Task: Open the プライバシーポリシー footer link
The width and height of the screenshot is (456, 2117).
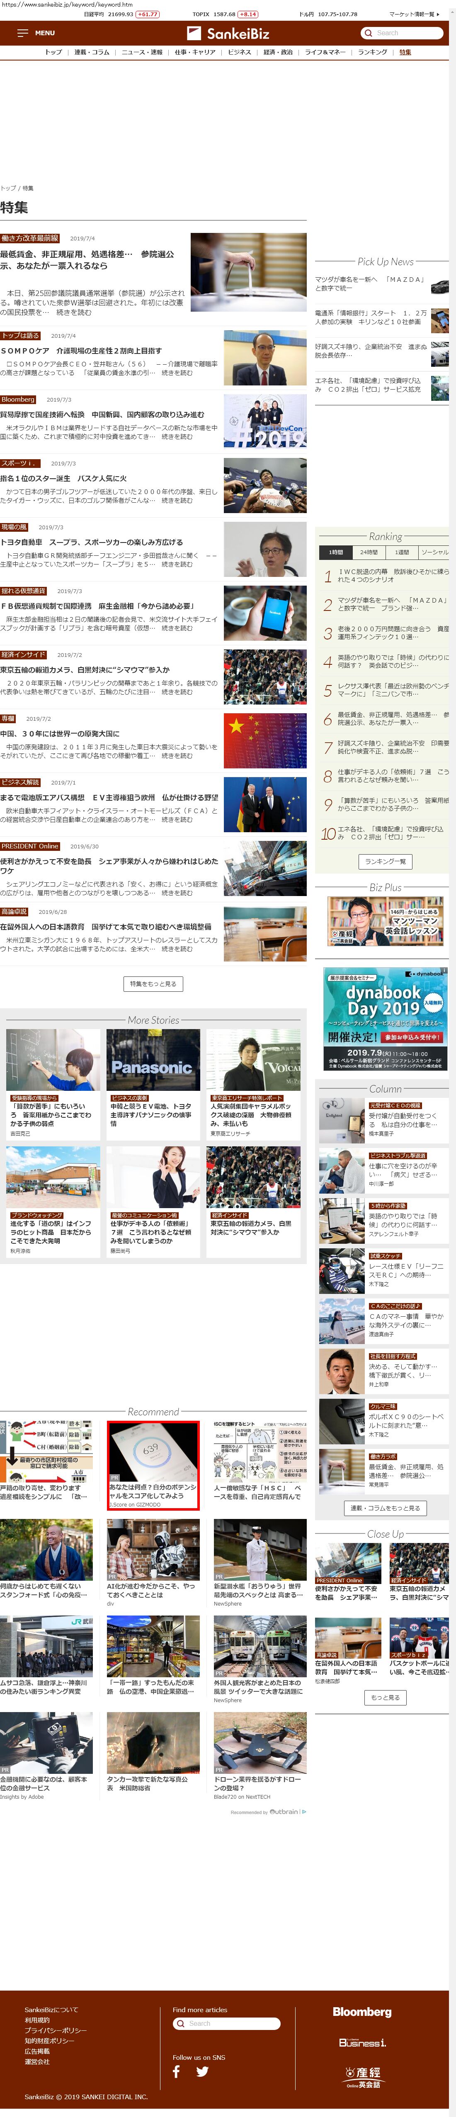Action: point(55,2030)
